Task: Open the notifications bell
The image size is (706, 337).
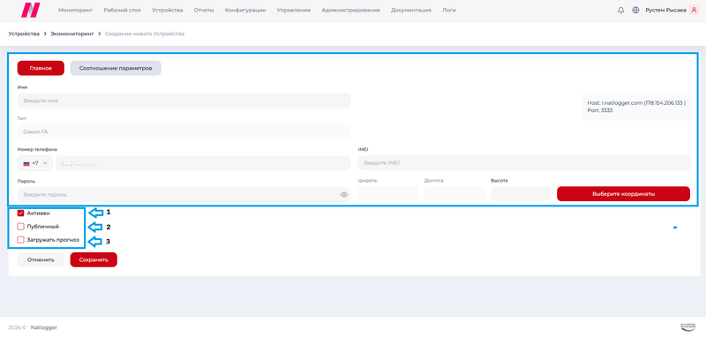Action: 621,10
